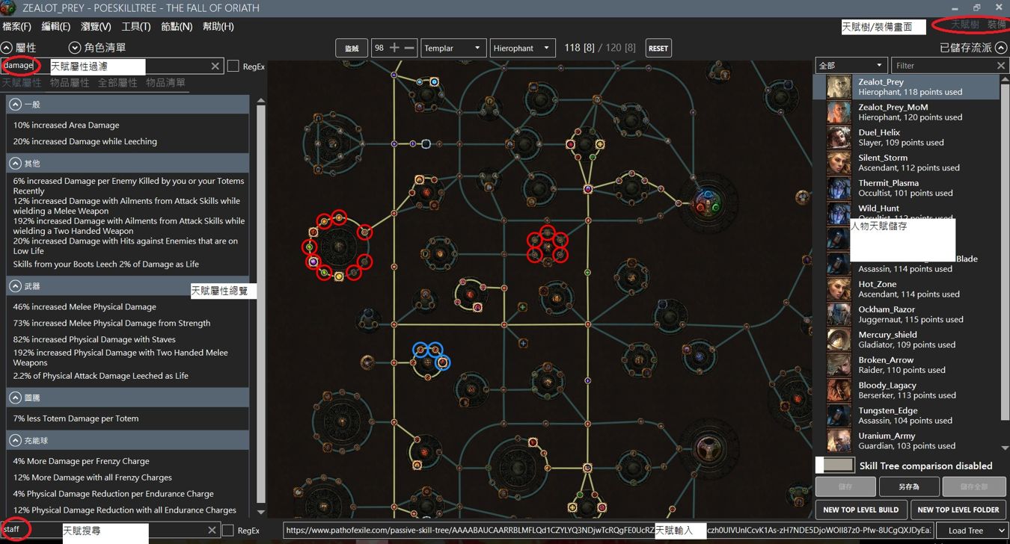
Task: Select the Tungsten_Edge Assassin portrait
Action: pyautogui.click(x=839, y=416)
